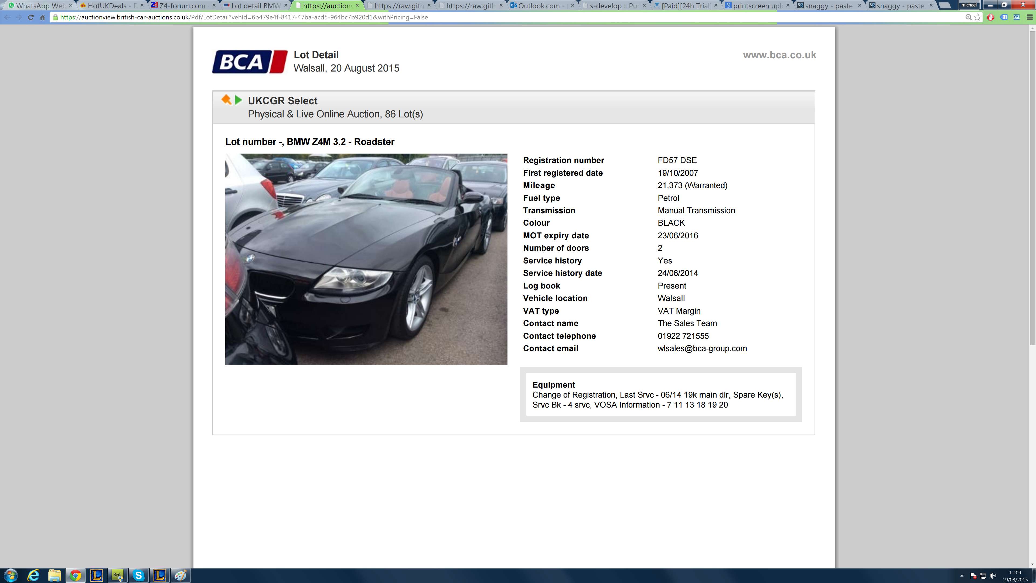Switch to the HotUKDeals tab
The image size is (1036, 583).
pos(111,6)
